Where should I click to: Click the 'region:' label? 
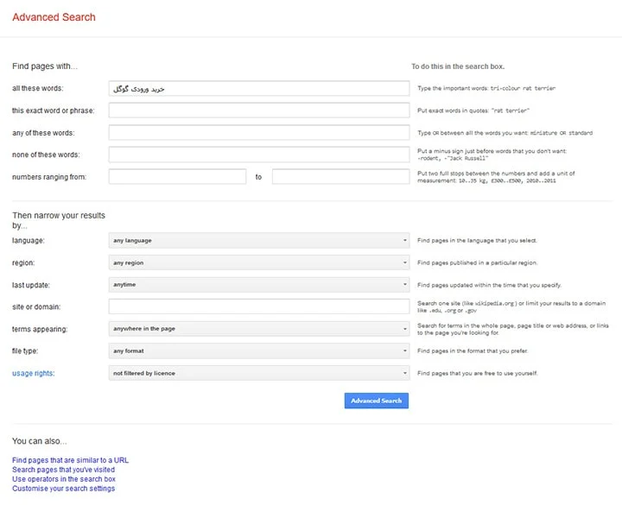click(23, 262)
